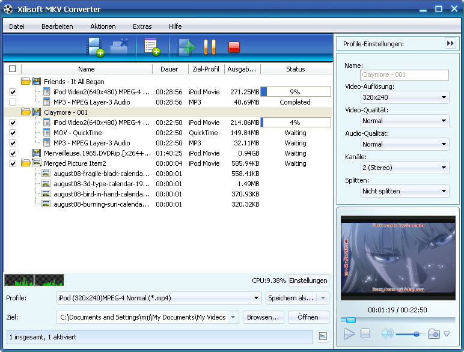Click the green Convert toolbar icon
This screenshot has width=464, height=352.
pyautogui.click(x=186, y=47)
